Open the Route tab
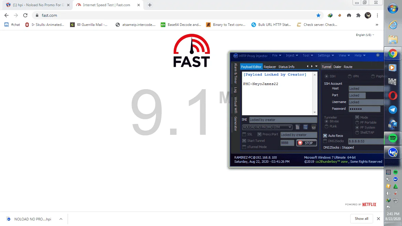 (x=348, y=67)
